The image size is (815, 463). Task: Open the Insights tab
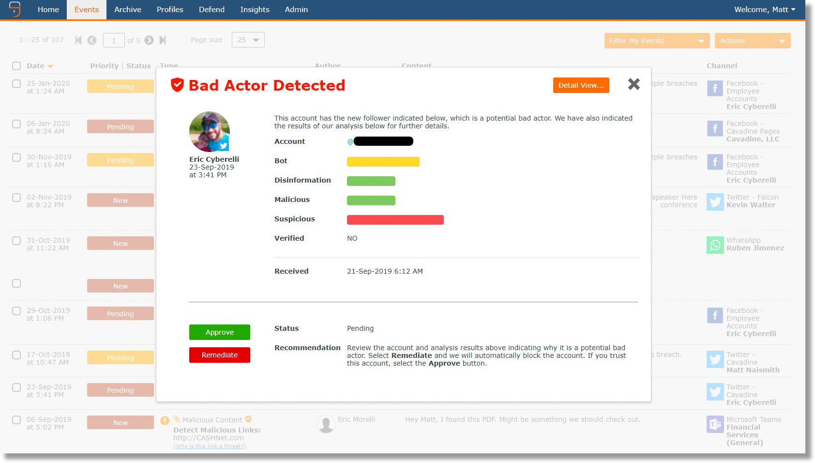coord(255,10)
